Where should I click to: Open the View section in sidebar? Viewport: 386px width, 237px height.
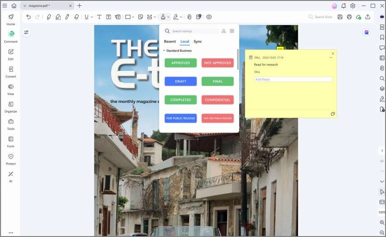click(11, 90)
